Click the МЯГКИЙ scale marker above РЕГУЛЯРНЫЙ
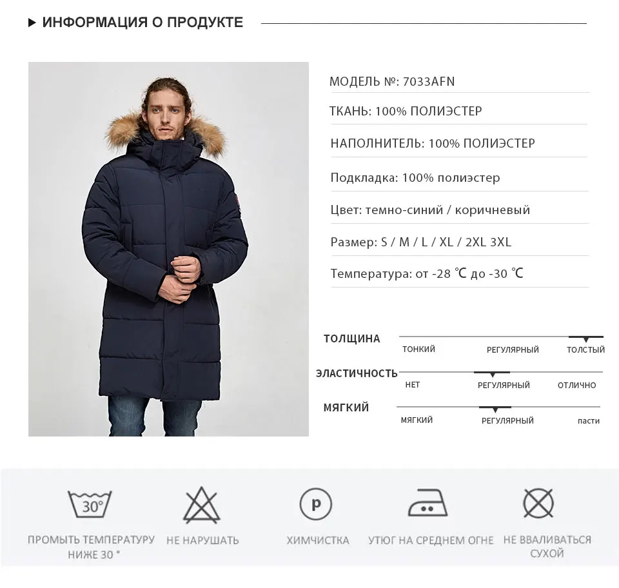Viewport: 619px width, 588px height. click(x=495, y=409)
